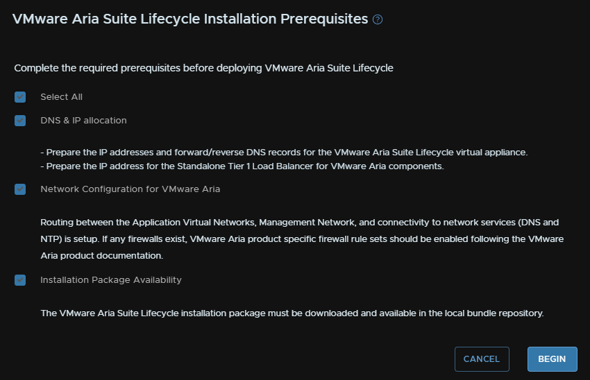This screenshot has width=590, height=380.
Task: Click the 'Complete the required prerequisites' instruction line
Action: [x=203, y=68]
